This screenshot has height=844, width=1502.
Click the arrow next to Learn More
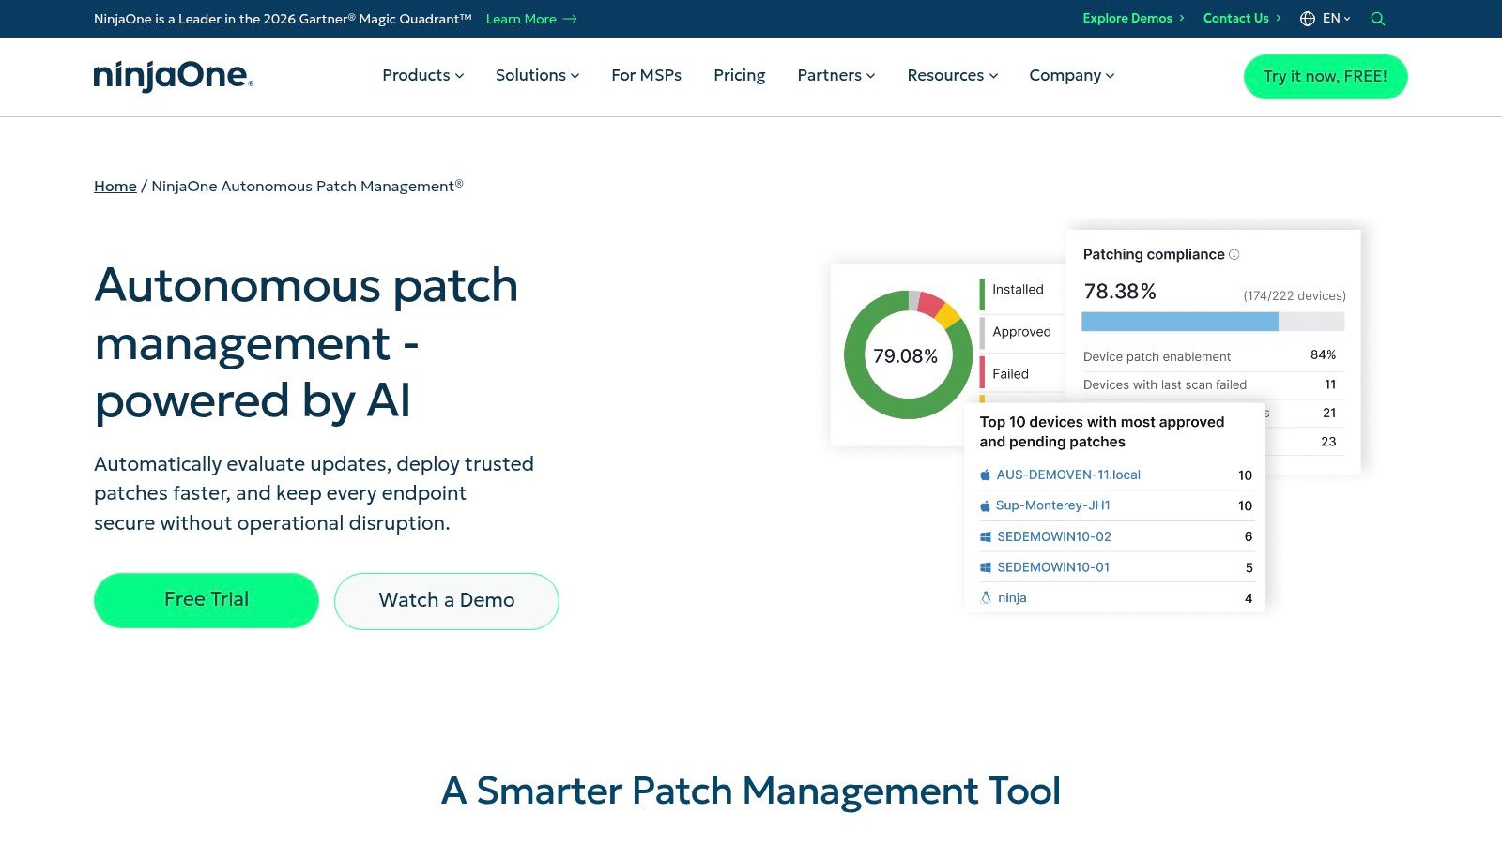(x=570, y=19)
